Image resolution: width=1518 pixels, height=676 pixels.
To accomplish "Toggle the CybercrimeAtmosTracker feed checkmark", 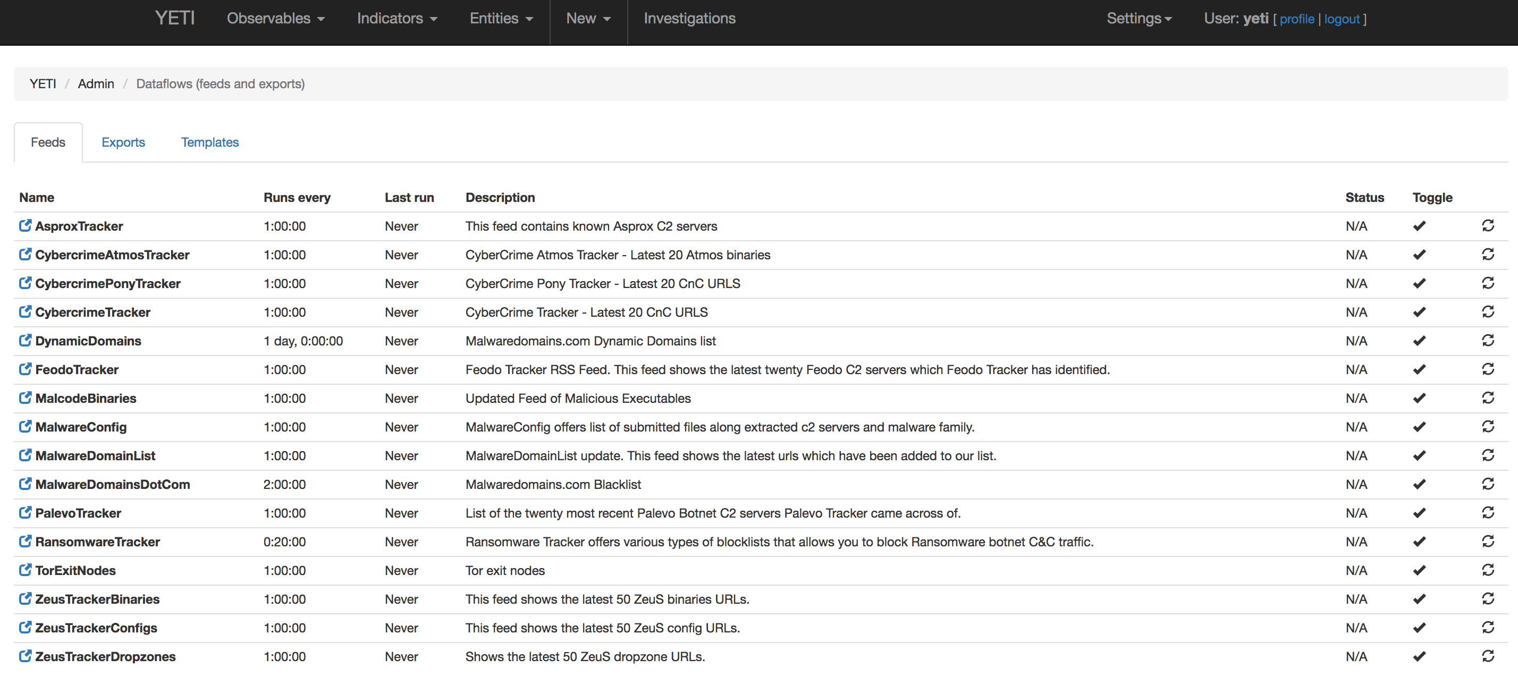I will click(x=1419, y=255).
